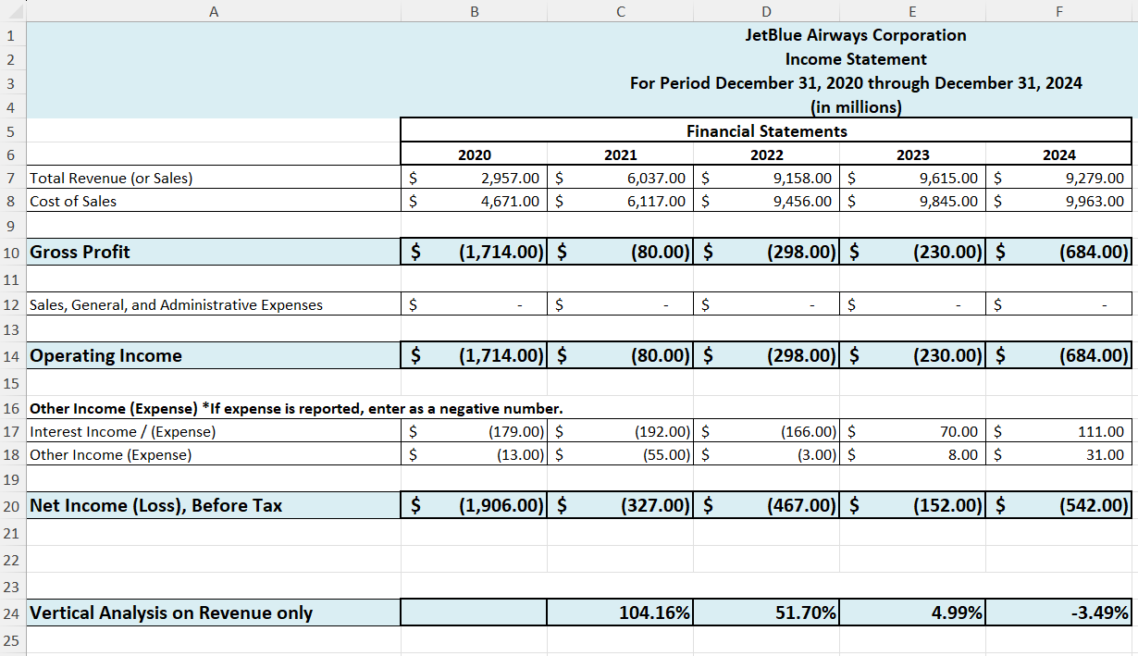Select the Sales, General, and Administrative Expenses label
This screenshot has height=656, width=1138.
(x=213, y=303)
